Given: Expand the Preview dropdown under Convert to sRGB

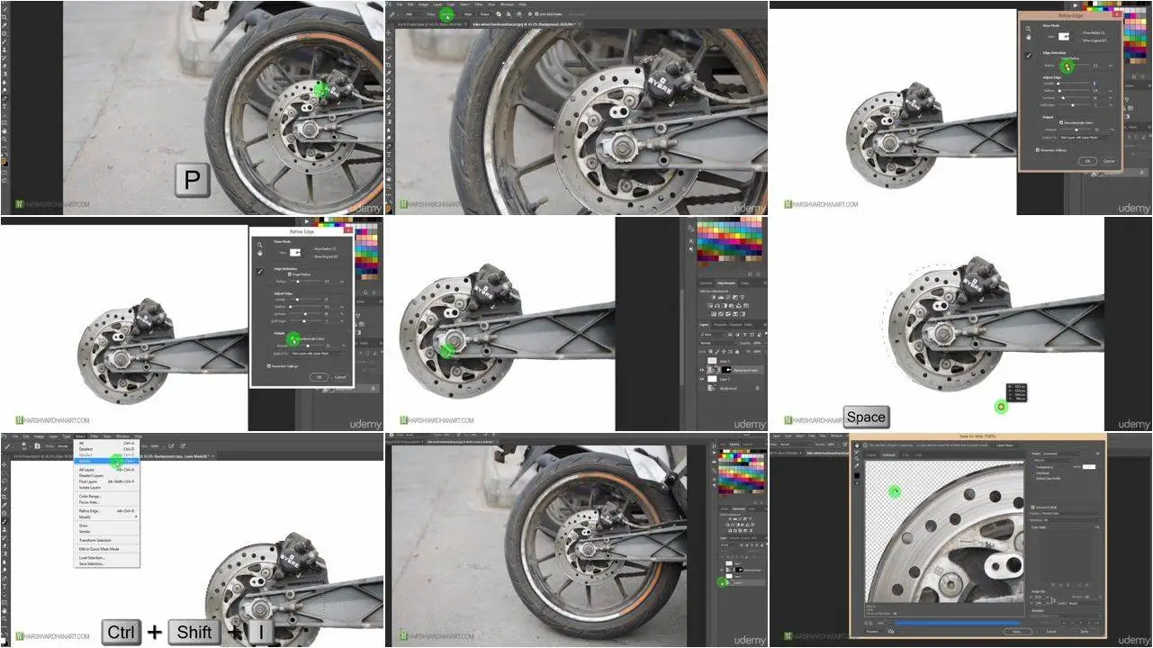Looking at the screenshot, I should coord(1069,513).
